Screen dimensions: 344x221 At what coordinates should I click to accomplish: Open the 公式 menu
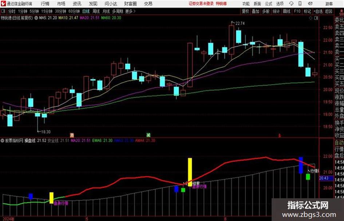point(269,4)
